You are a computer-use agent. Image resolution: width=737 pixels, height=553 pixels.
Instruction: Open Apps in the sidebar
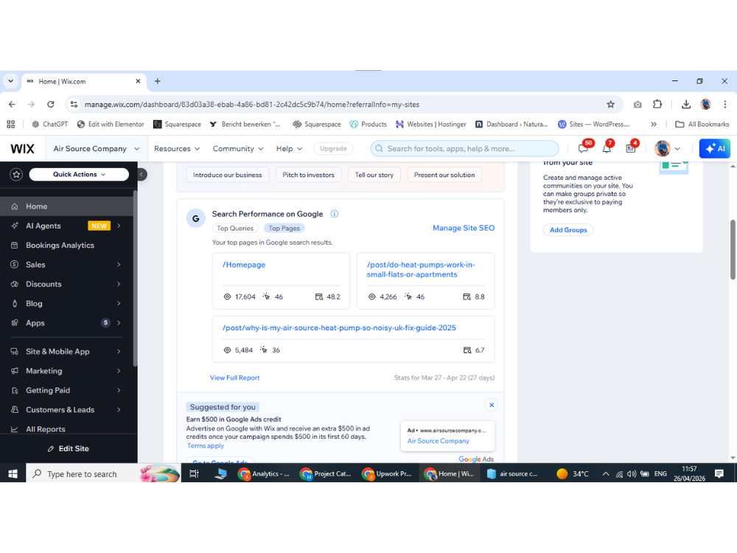tap(67, 323)
